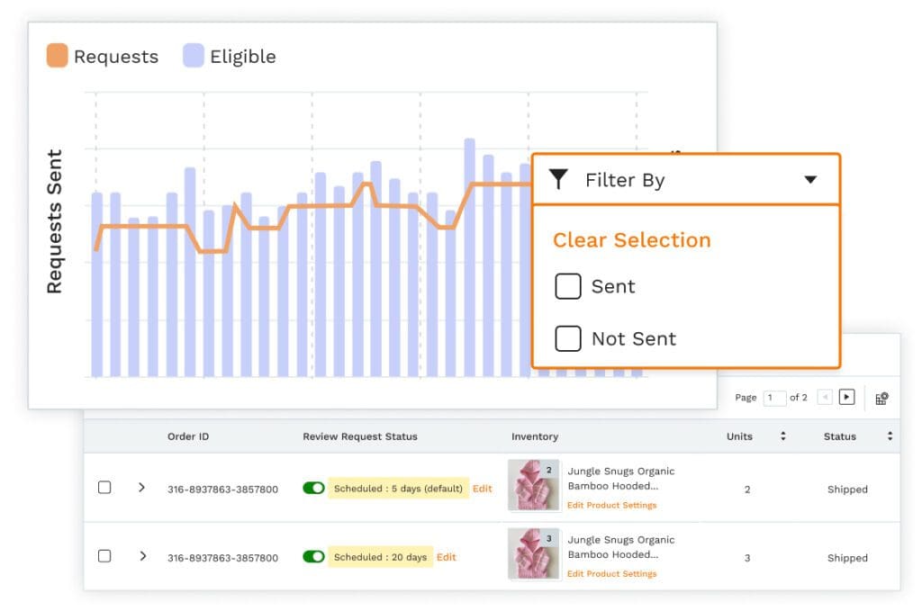
Task: Open the Filter By dropdown arrow
Action: (x=810, y=180)
